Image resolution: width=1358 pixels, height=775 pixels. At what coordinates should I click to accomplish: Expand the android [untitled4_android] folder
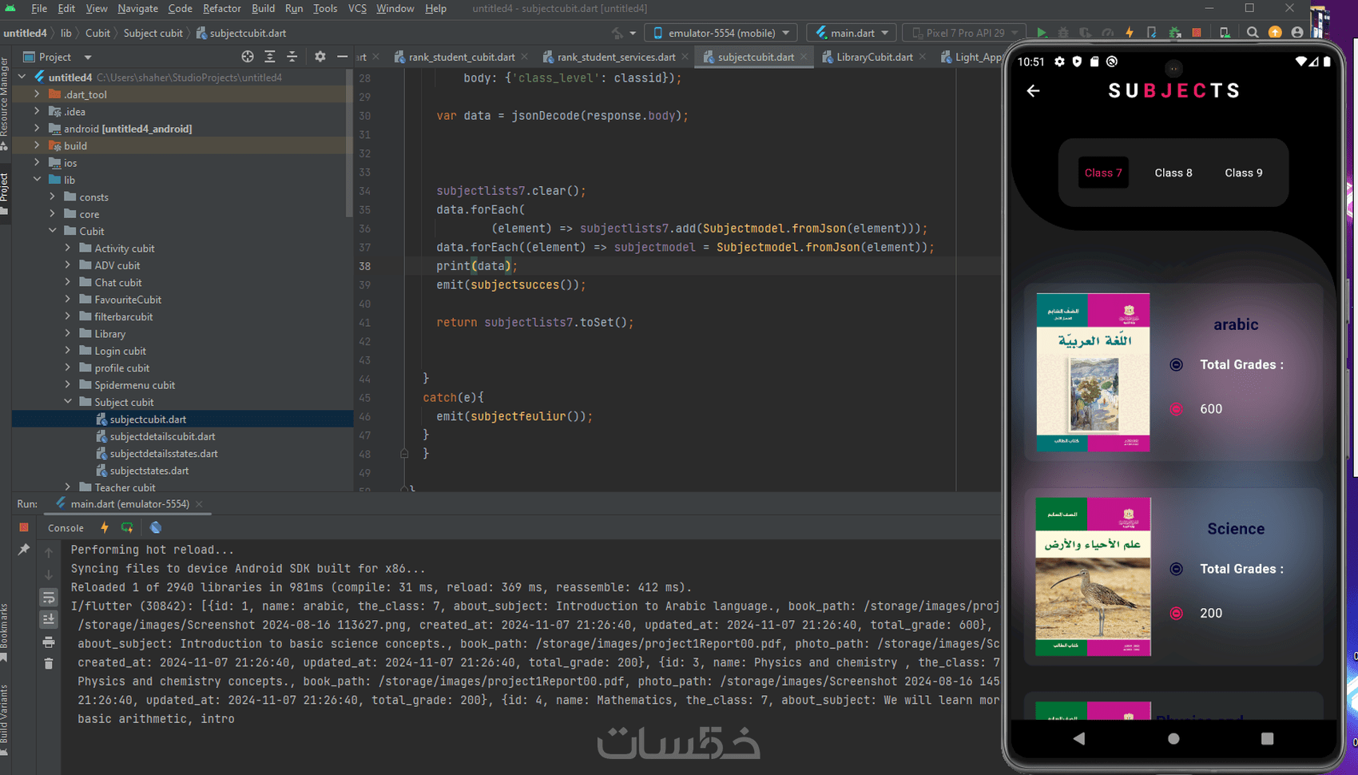pos(37,129)
